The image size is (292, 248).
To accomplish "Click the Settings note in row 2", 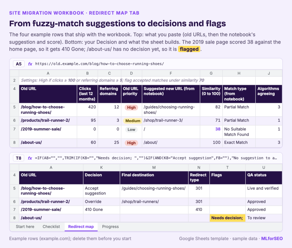I will tap(112, 80).
